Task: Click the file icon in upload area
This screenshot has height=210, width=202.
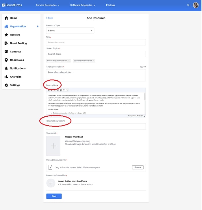Action: click(x=50, y=167)
